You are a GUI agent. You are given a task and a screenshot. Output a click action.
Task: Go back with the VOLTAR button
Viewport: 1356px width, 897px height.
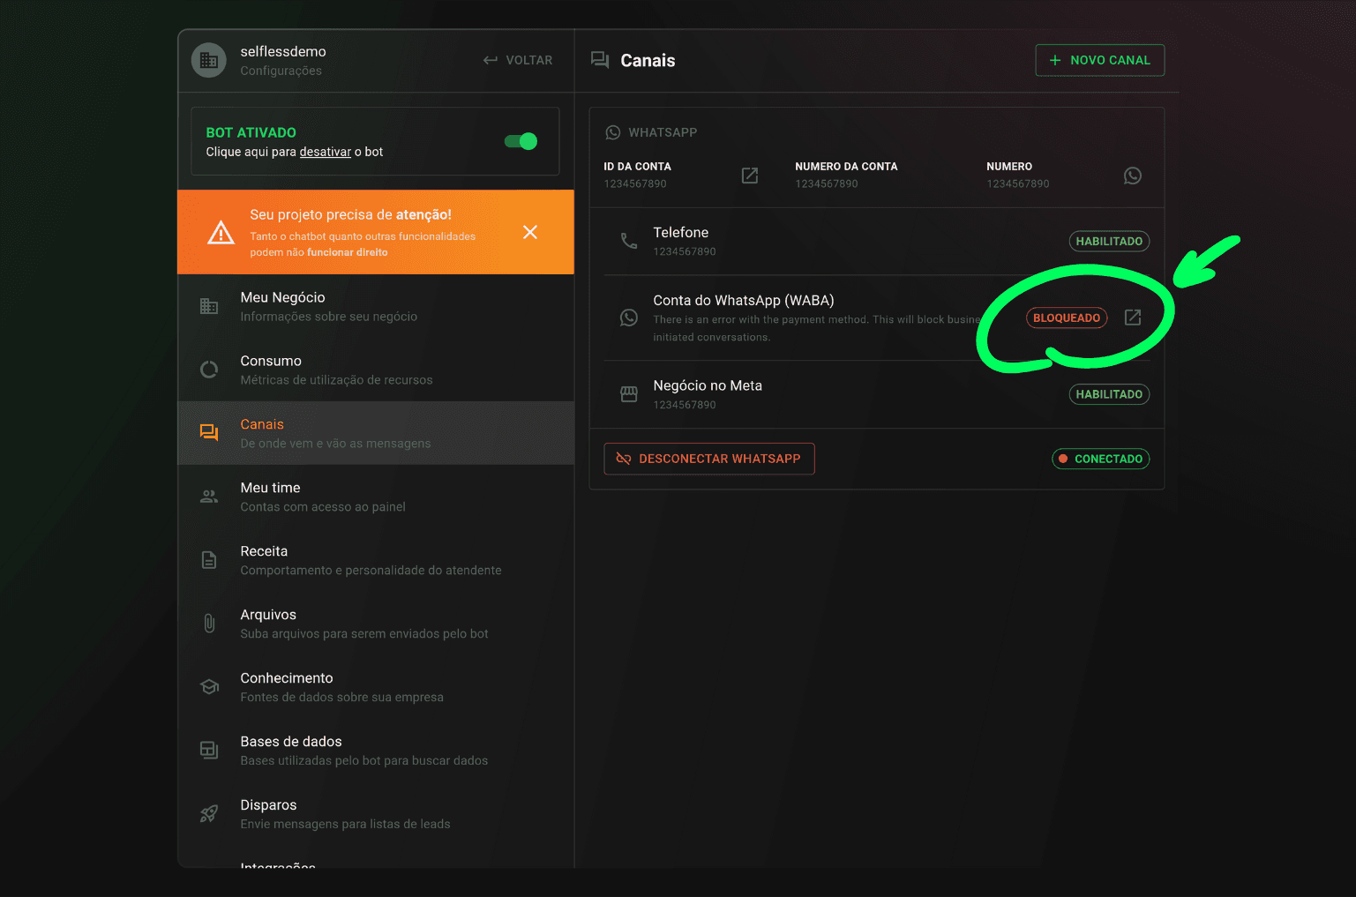(x=518, y=60)
